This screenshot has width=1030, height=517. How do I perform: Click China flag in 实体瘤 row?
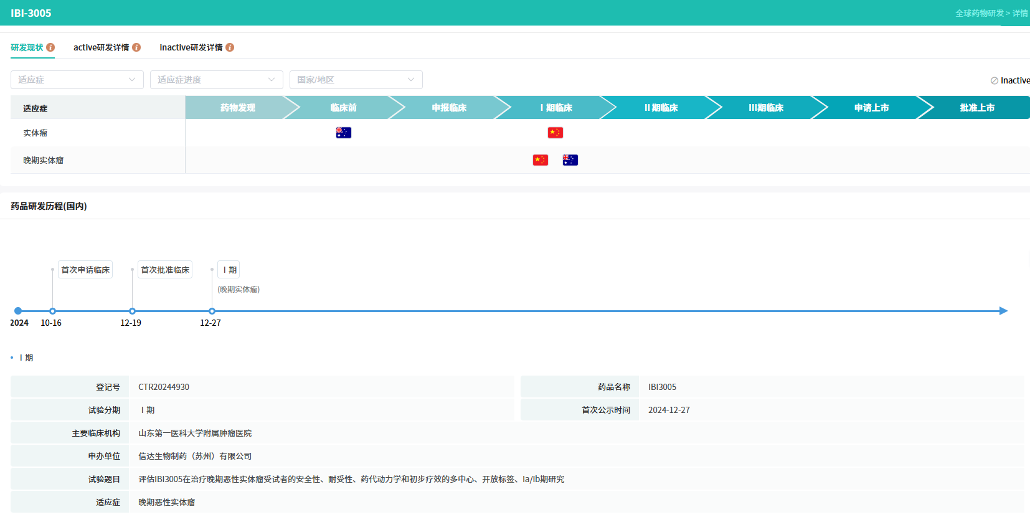point(555,133)
